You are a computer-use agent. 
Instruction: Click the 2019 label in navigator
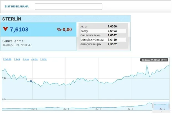pos(162,109)
